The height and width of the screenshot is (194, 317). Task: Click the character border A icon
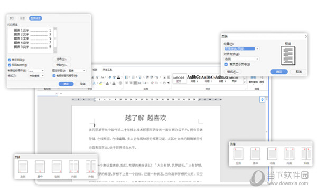point(118,77)
